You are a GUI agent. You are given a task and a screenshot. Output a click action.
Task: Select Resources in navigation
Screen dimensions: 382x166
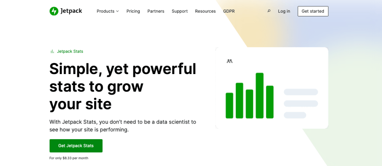[205, 11]
